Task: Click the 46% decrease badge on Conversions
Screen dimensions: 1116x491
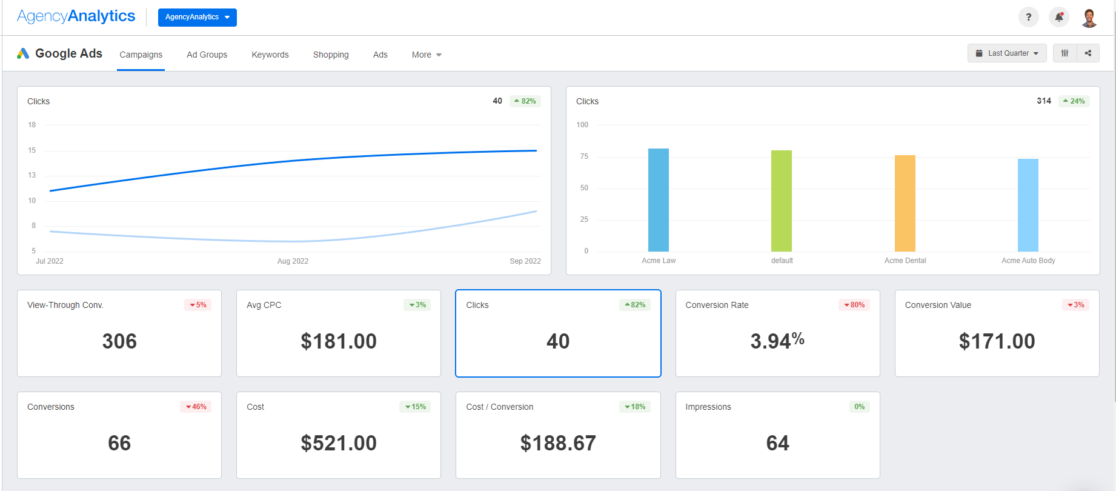Action: (x=196, y=407)
